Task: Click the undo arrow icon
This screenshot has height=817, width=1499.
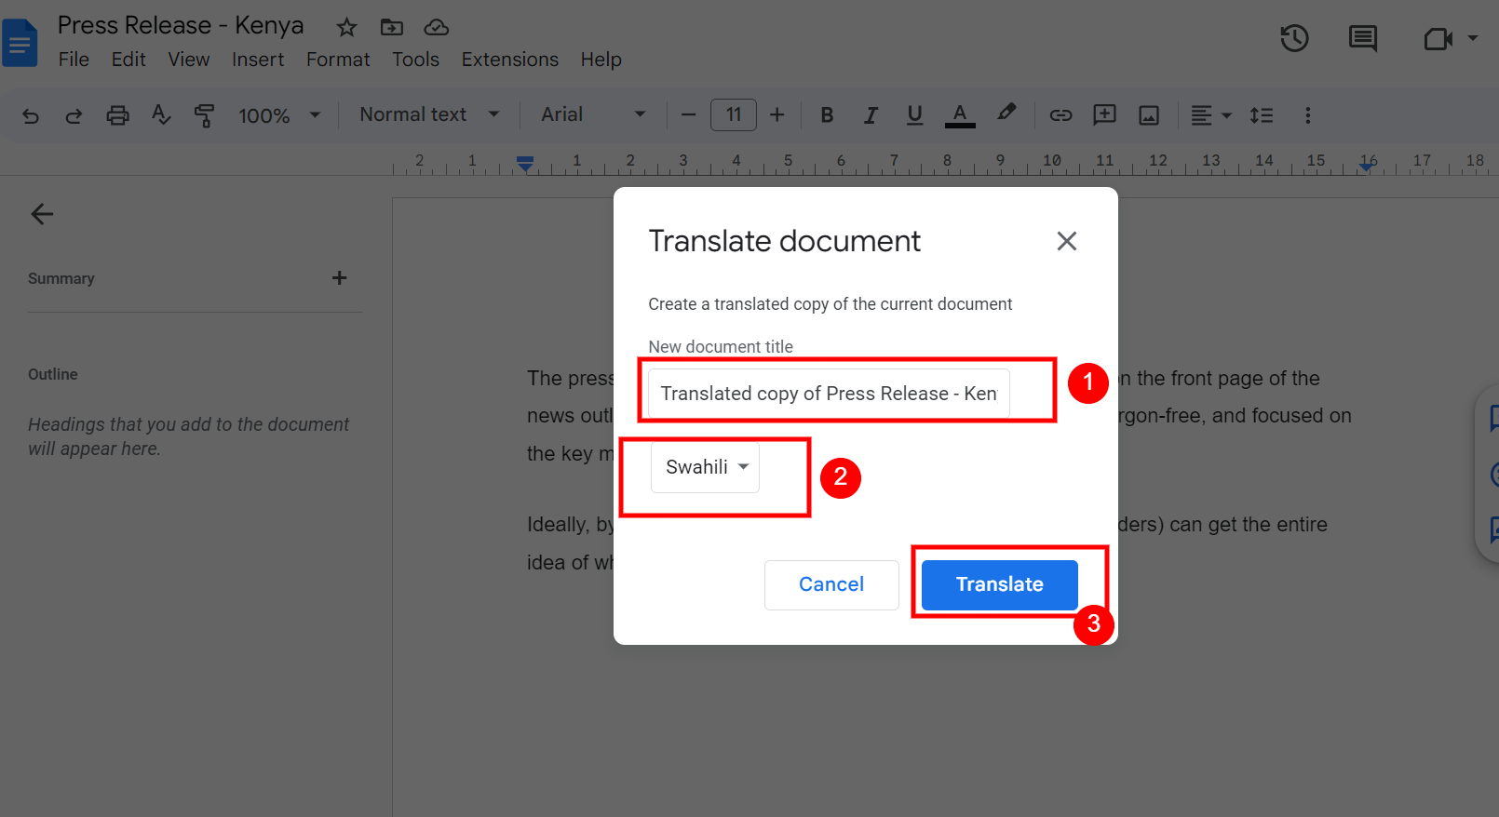Action: point(31,115)
